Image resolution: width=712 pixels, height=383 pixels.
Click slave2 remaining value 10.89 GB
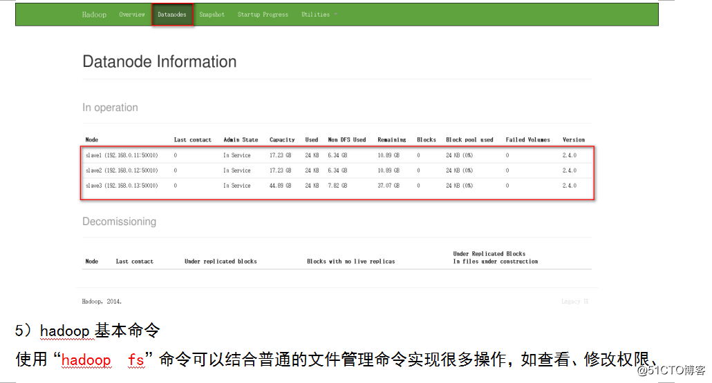coord(388,170)
